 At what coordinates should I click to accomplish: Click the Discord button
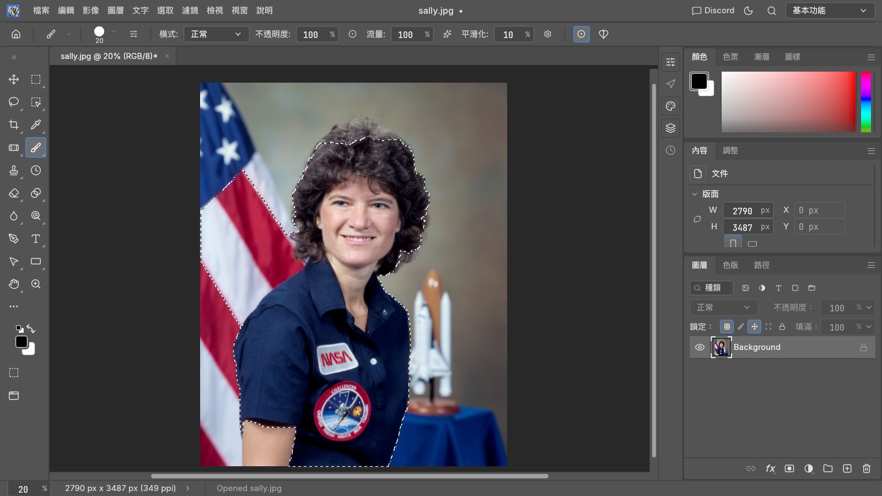[713, 10]
